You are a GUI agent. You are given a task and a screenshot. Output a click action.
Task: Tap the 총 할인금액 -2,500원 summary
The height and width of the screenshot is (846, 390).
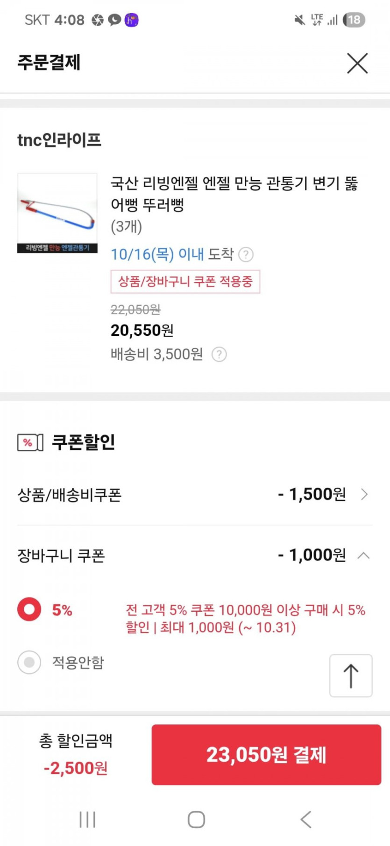tap(76, 754)
